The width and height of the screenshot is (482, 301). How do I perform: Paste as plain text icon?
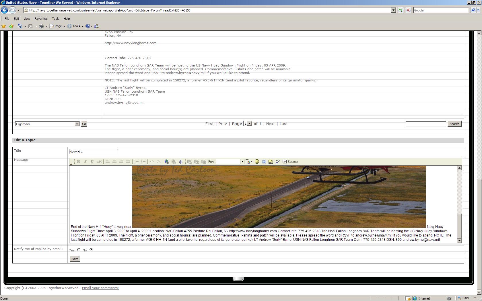tap(197, 162)
